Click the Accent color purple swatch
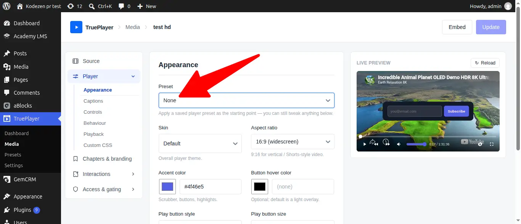The image size is (521, 224). point(167,187)
